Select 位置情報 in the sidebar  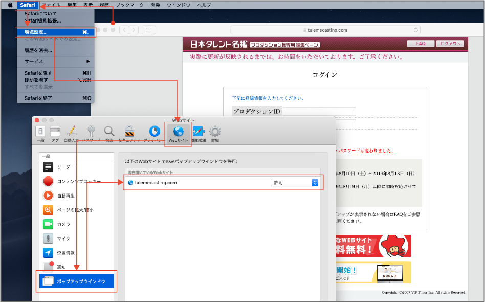[77, 253]
